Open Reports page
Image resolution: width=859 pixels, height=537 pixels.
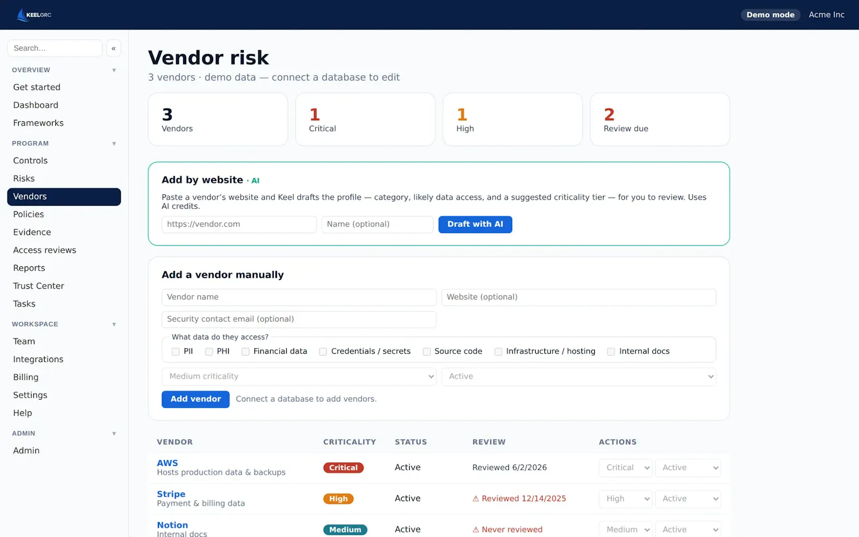point(64,268)
